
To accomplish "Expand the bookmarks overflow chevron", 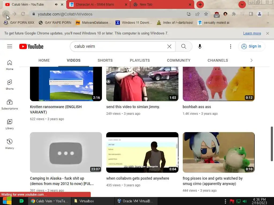I will (268, 23).
